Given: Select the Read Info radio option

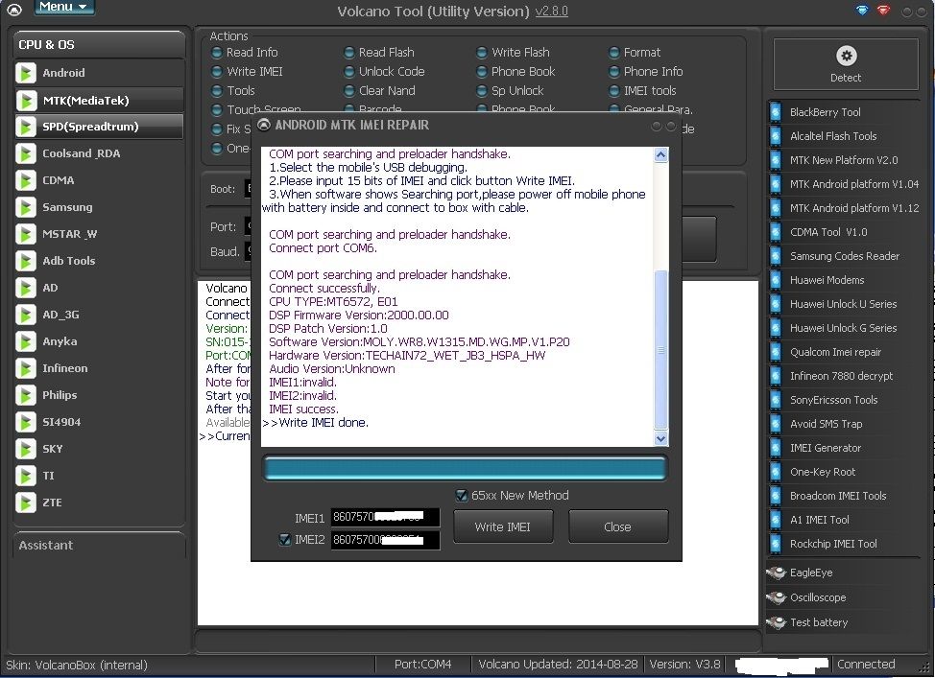Looking at the screenshot, I should click(218, 53).
